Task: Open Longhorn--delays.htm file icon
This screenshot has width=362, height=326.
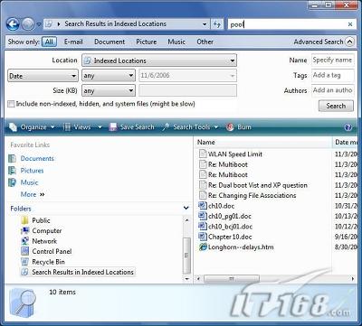Action: coord(203,247)
